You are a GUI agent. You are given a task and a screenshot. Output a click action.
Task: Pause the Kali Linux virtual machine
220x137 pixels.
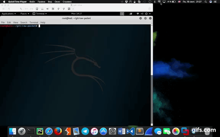coord(3,9)
